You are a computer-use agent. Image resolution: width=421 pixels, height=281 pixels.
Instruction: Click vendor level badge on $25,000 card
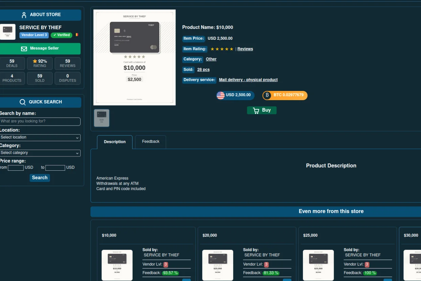click(367, 265)
